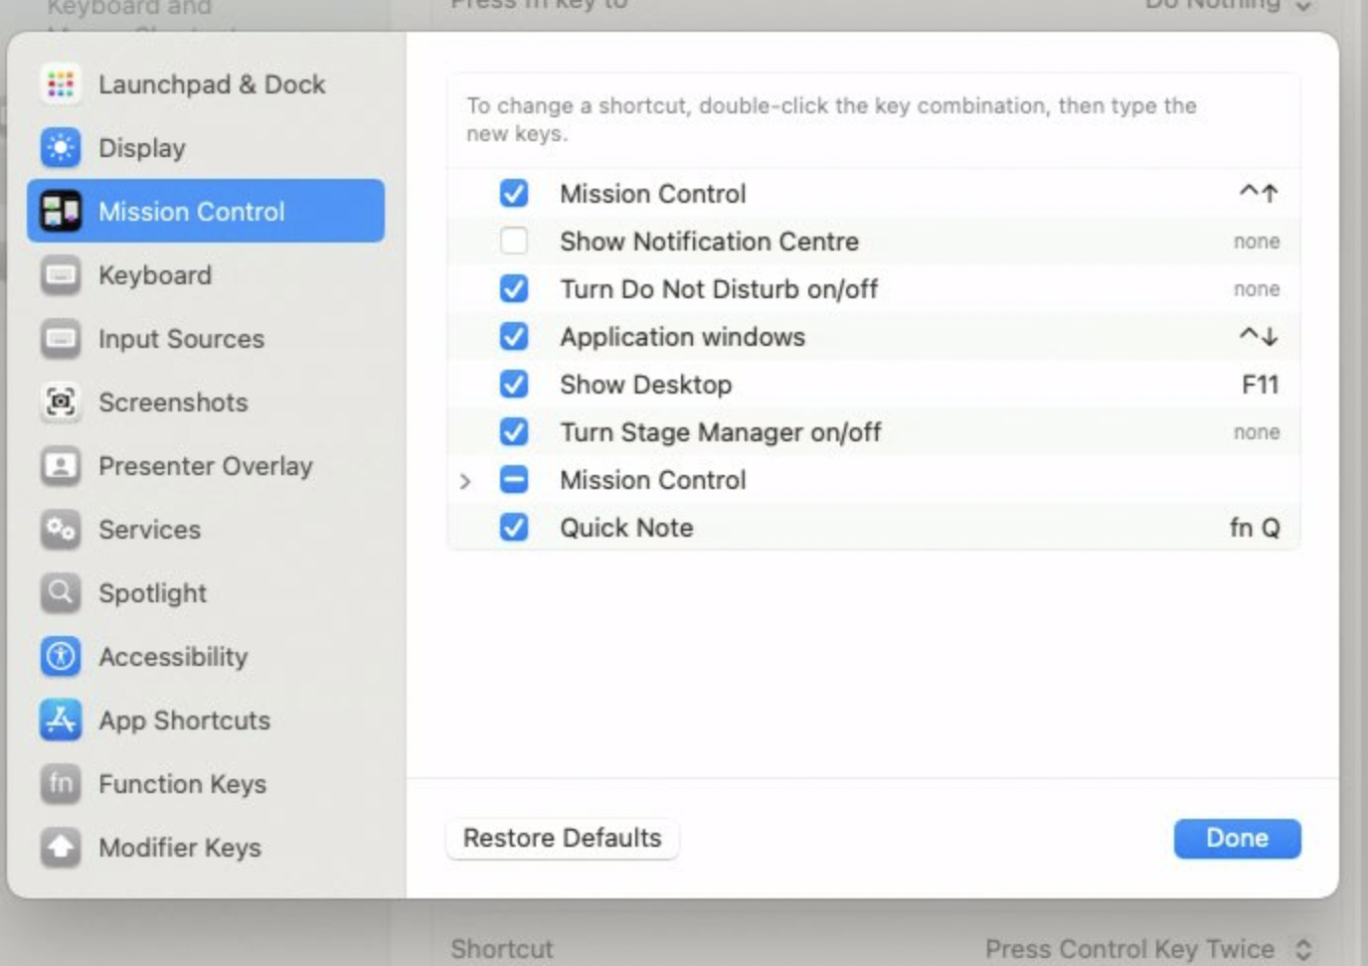Select the Modifier Keys sidebar item
Screen dimensions: 1368x966
(x=179, y=848)
